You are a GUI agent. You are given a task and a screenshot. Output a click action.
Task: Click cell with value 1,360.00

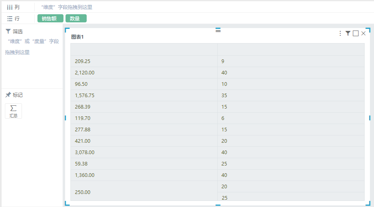click(144, 175)
